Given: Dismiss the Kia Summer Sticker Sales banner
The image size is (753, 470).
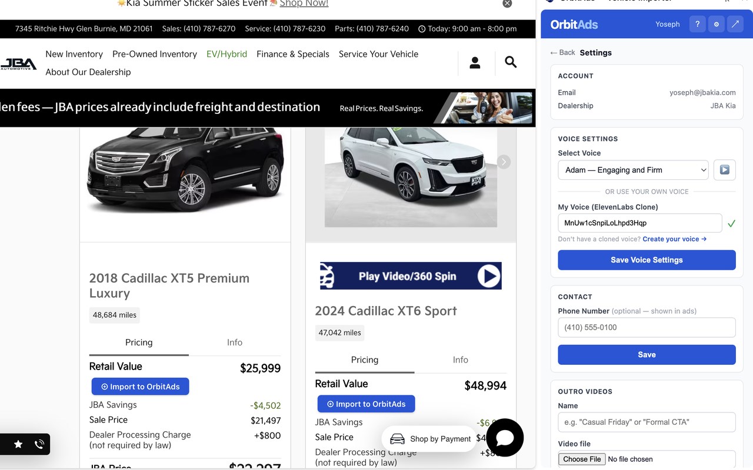Looking at the screenshot, I should pos(507,4).
